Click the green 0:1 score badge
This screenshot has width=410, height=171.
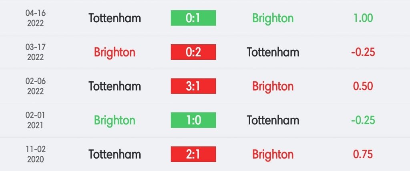[193, 18]
